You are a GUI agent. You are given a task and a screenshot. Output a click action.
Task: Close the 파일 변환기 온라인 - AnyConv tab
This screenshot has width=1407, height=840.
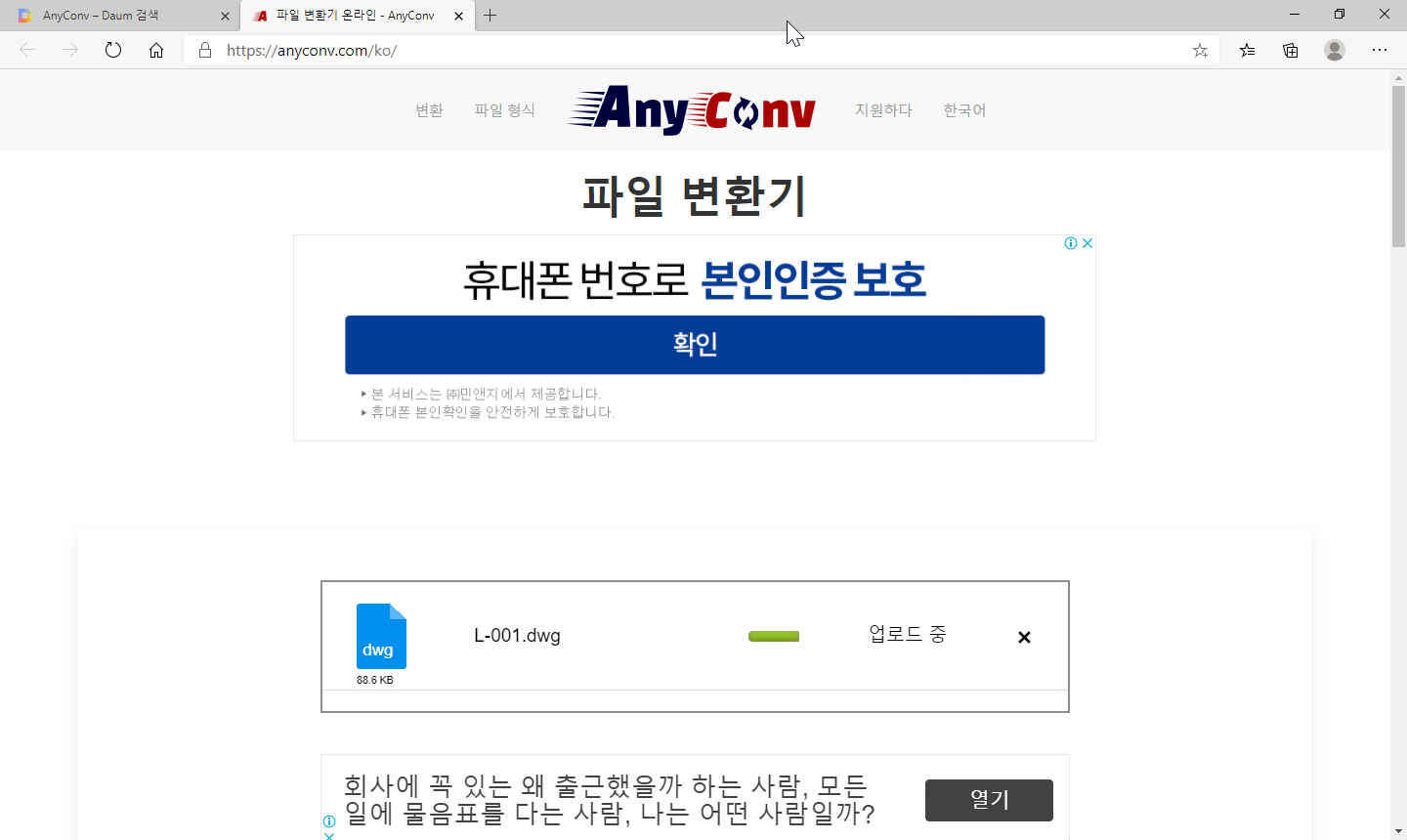[458, 16]
